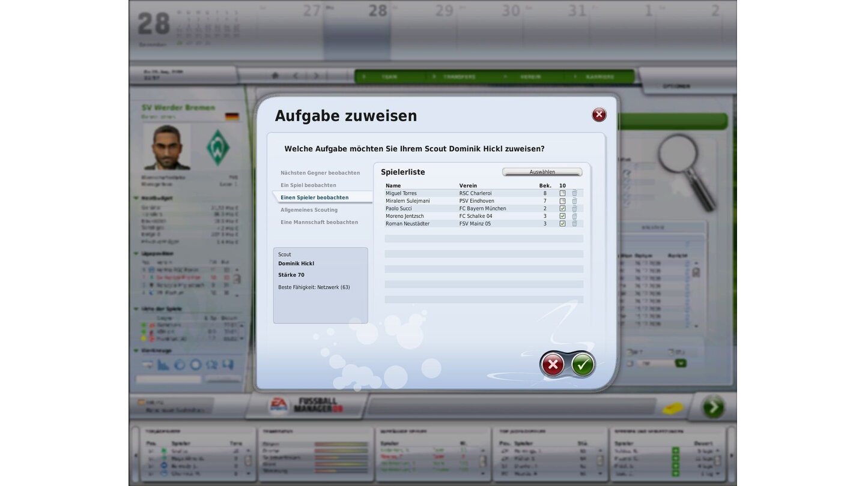Click the Auswählen button
This screenshot has height=486, width=865.
[x=542, y=172]
